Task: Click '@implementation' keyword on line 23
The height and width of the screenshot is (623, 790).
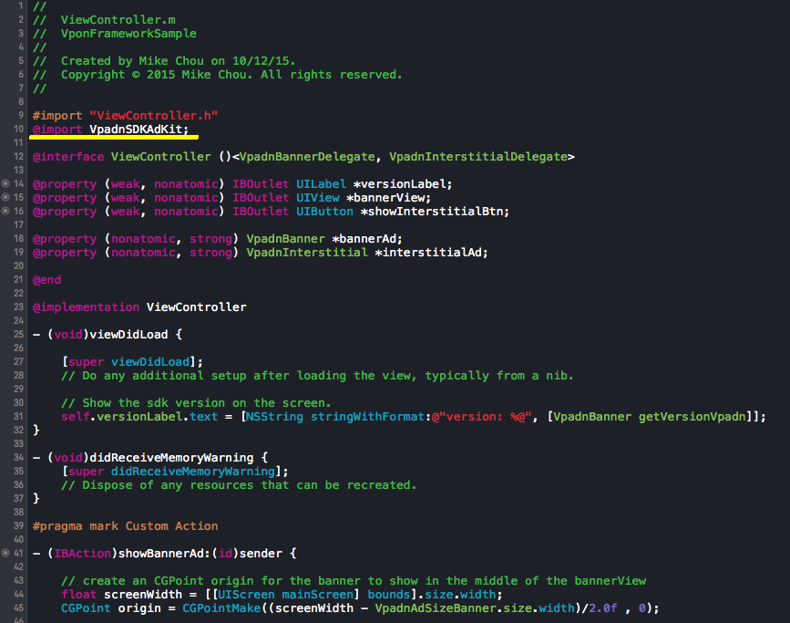Action: tap(87, 307)
